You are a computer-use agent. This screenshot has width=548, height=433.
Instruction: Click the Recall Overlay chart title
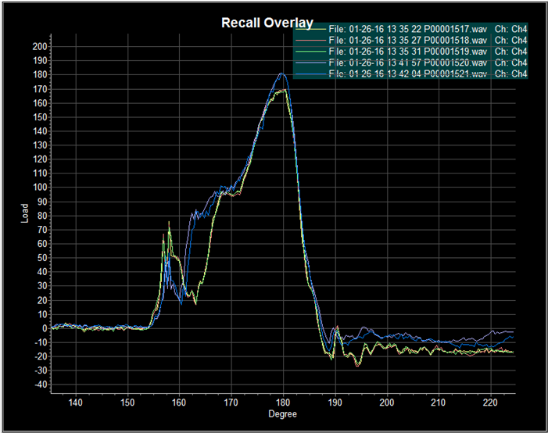pos(267,23)
